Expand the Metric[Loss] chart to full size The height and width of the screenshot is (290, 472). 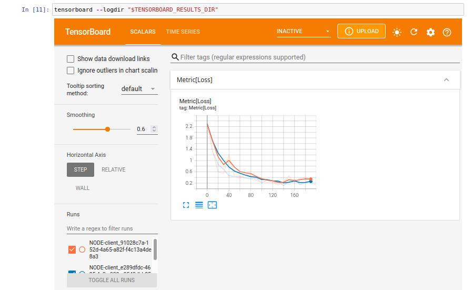[186, 205]
